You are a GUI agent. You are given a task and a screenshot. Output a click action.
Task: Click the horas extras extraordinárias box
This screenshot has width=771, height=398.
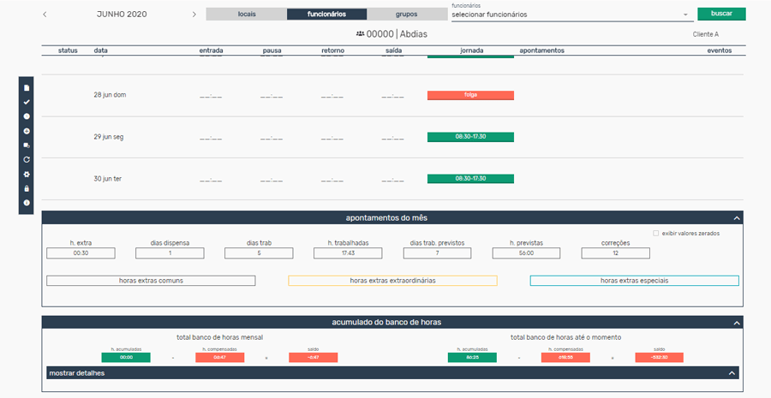[x=392, y=281]
